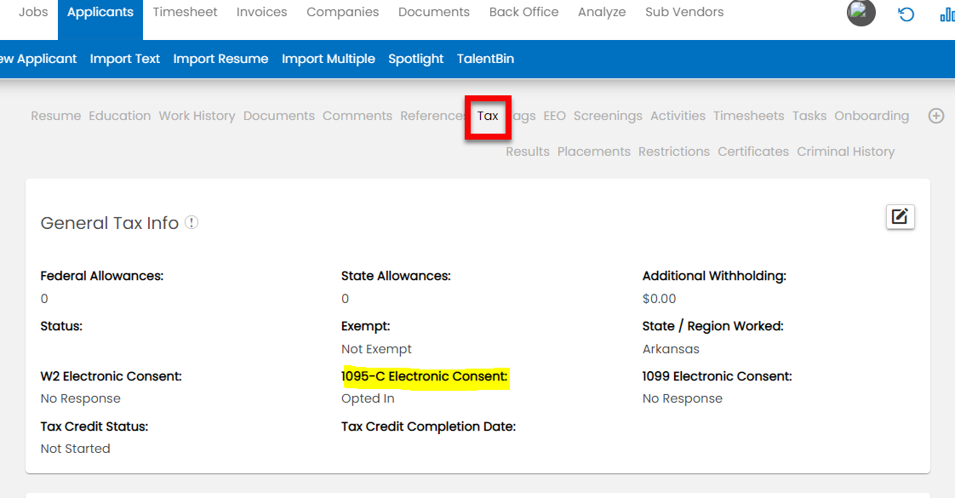
Task: Switch to the Placements tab
Action: tap(594, 152)
